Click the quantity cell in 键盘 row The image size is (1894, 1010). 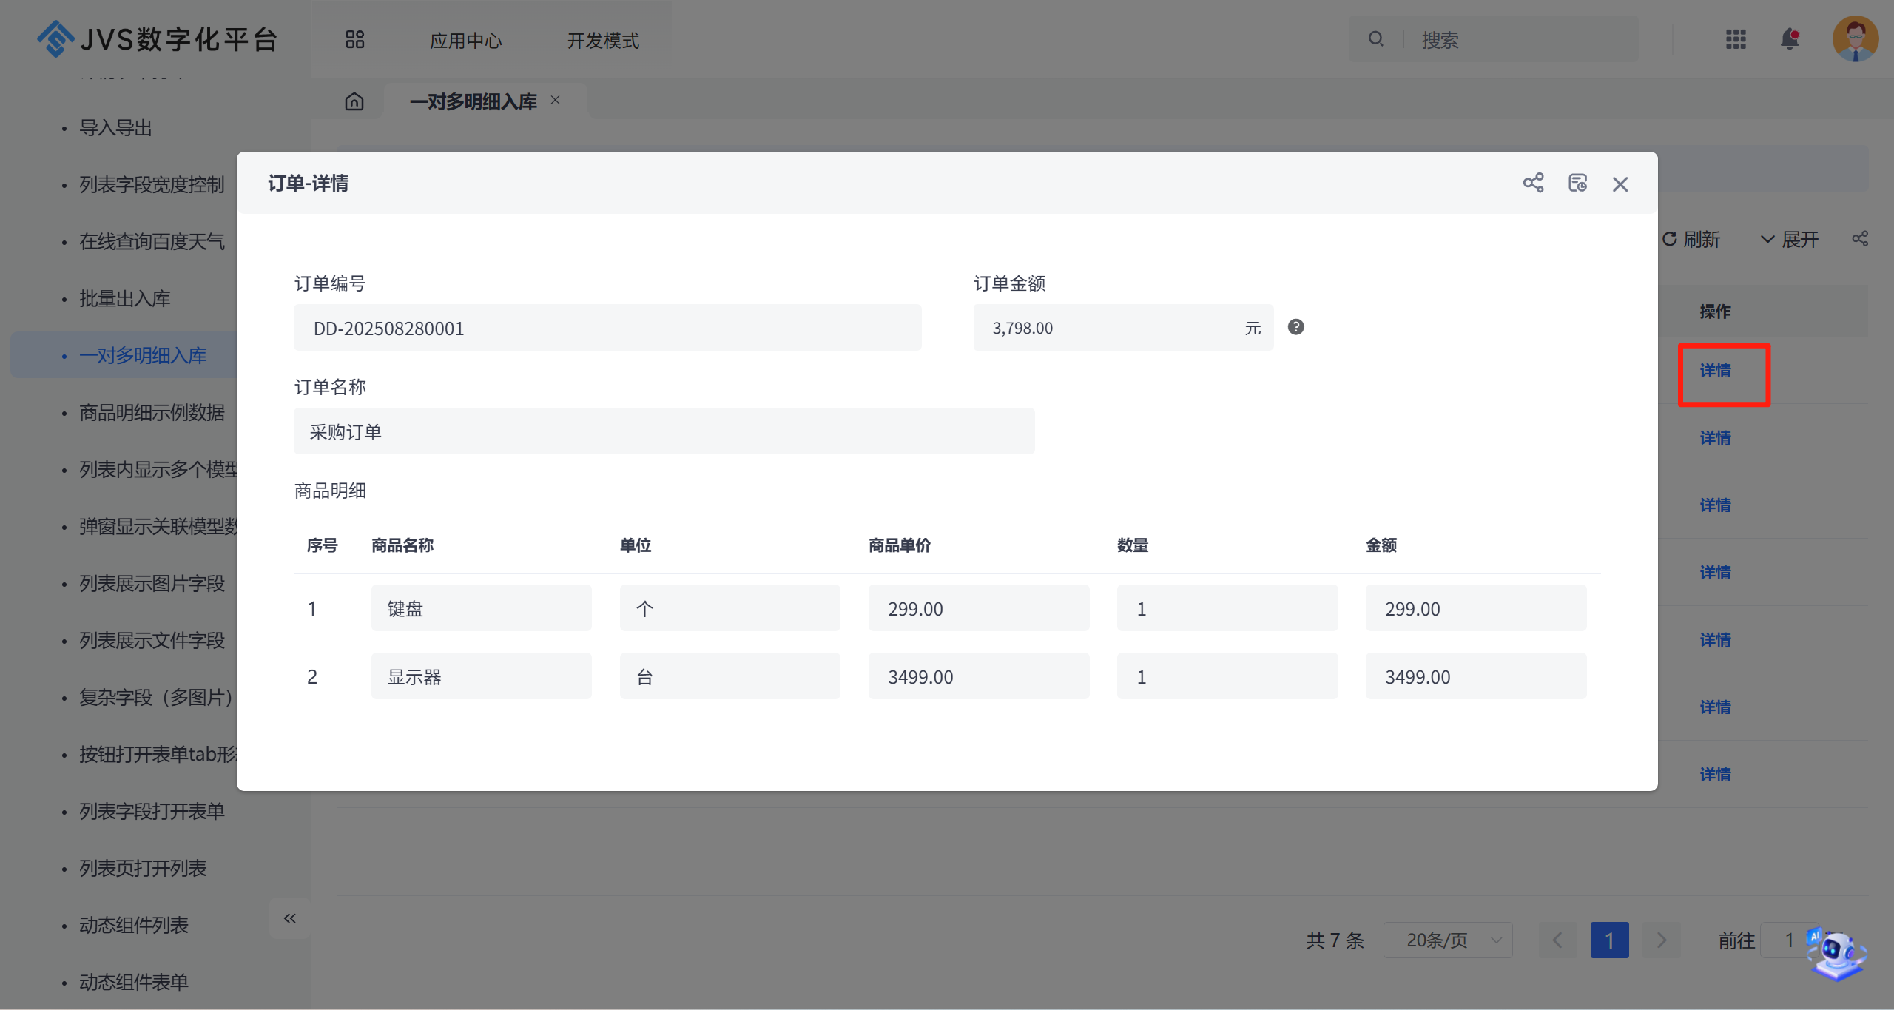[x=1227, y=608]
